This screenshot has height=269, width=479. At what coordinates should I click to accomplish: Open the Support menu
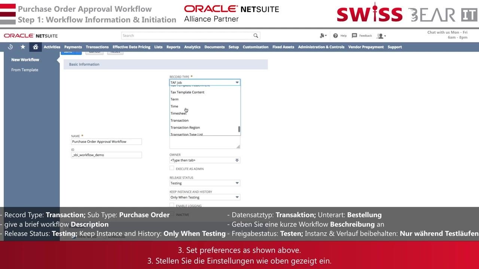395,47
